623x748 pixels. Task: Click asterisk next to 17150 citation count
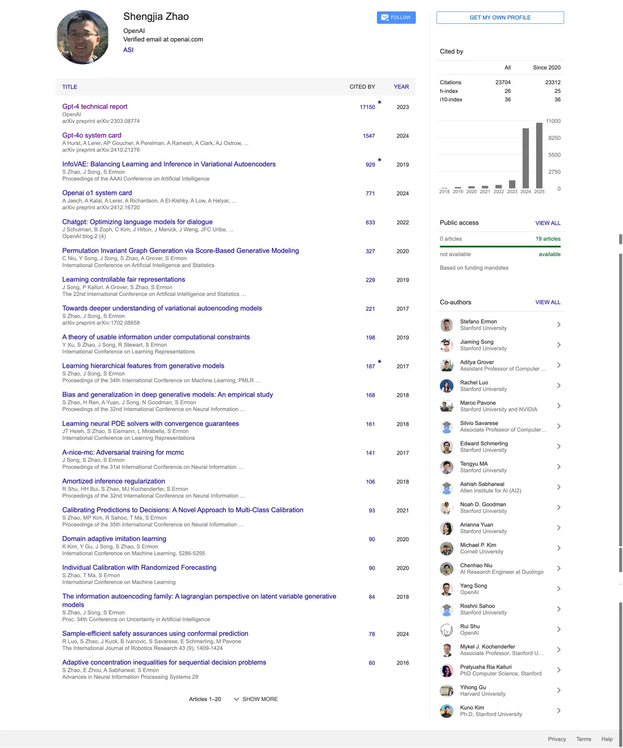pyautogui.click(x=379, y=103)
